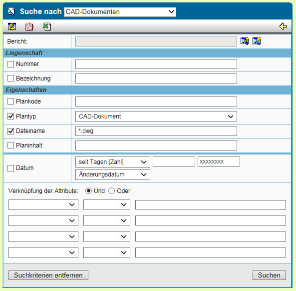
Task: Click the Plankode text input field
Action: [156, 101]
